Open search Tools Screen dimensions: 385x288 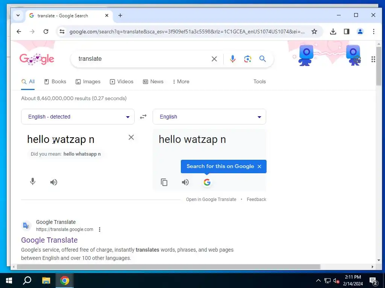pos(259,81)
